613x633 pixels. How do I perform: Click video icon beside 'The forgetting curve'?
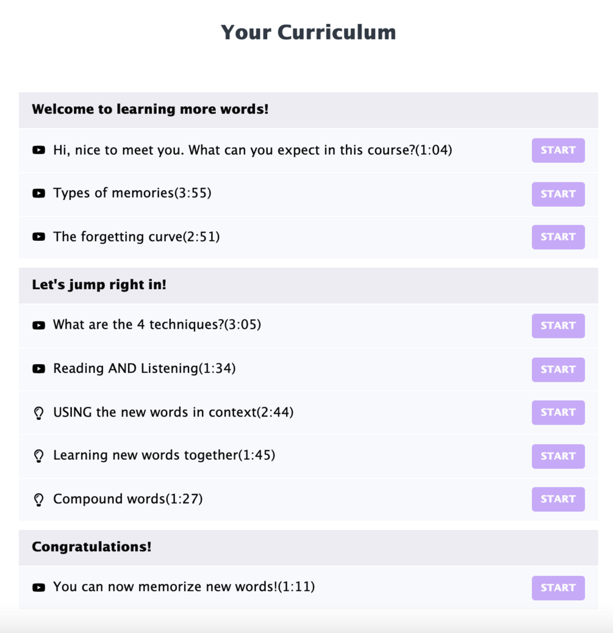click(38, 237)
